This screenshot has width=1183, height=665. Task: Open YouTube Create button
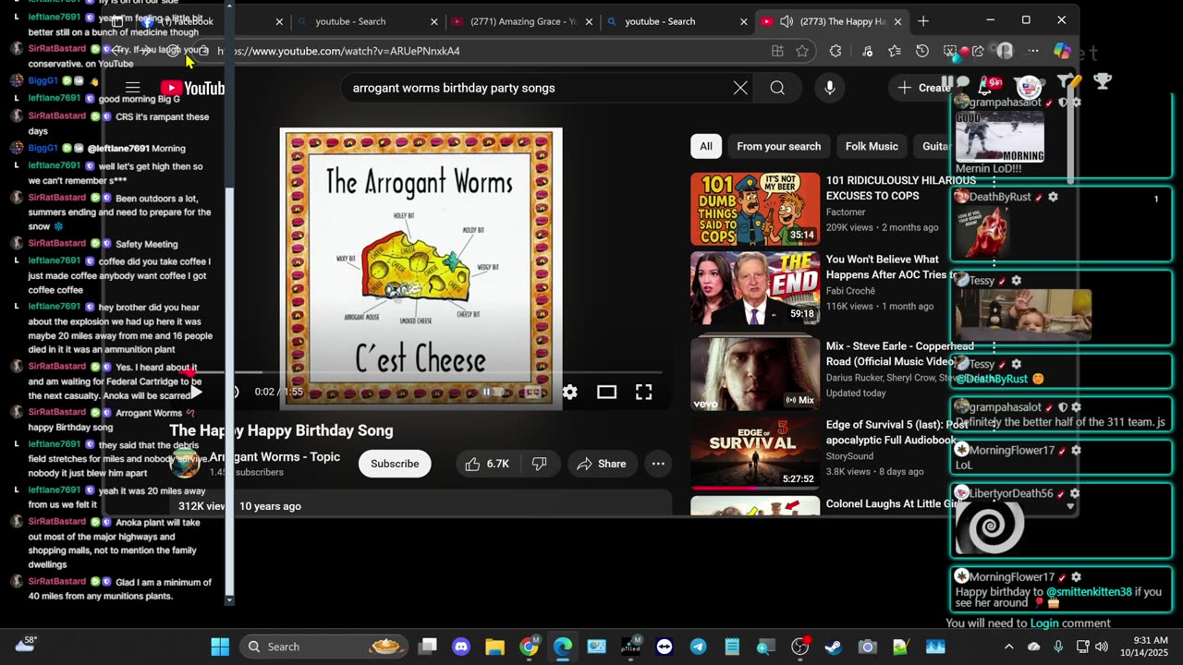pos(924,88)
